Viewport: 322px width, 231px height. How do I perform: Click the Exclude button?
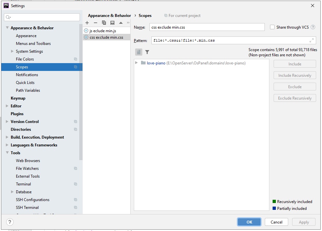(x=295, y=87)
